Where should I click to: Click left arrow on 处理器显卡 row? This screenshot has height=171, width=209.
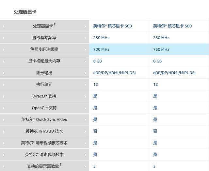coord(4,26)
